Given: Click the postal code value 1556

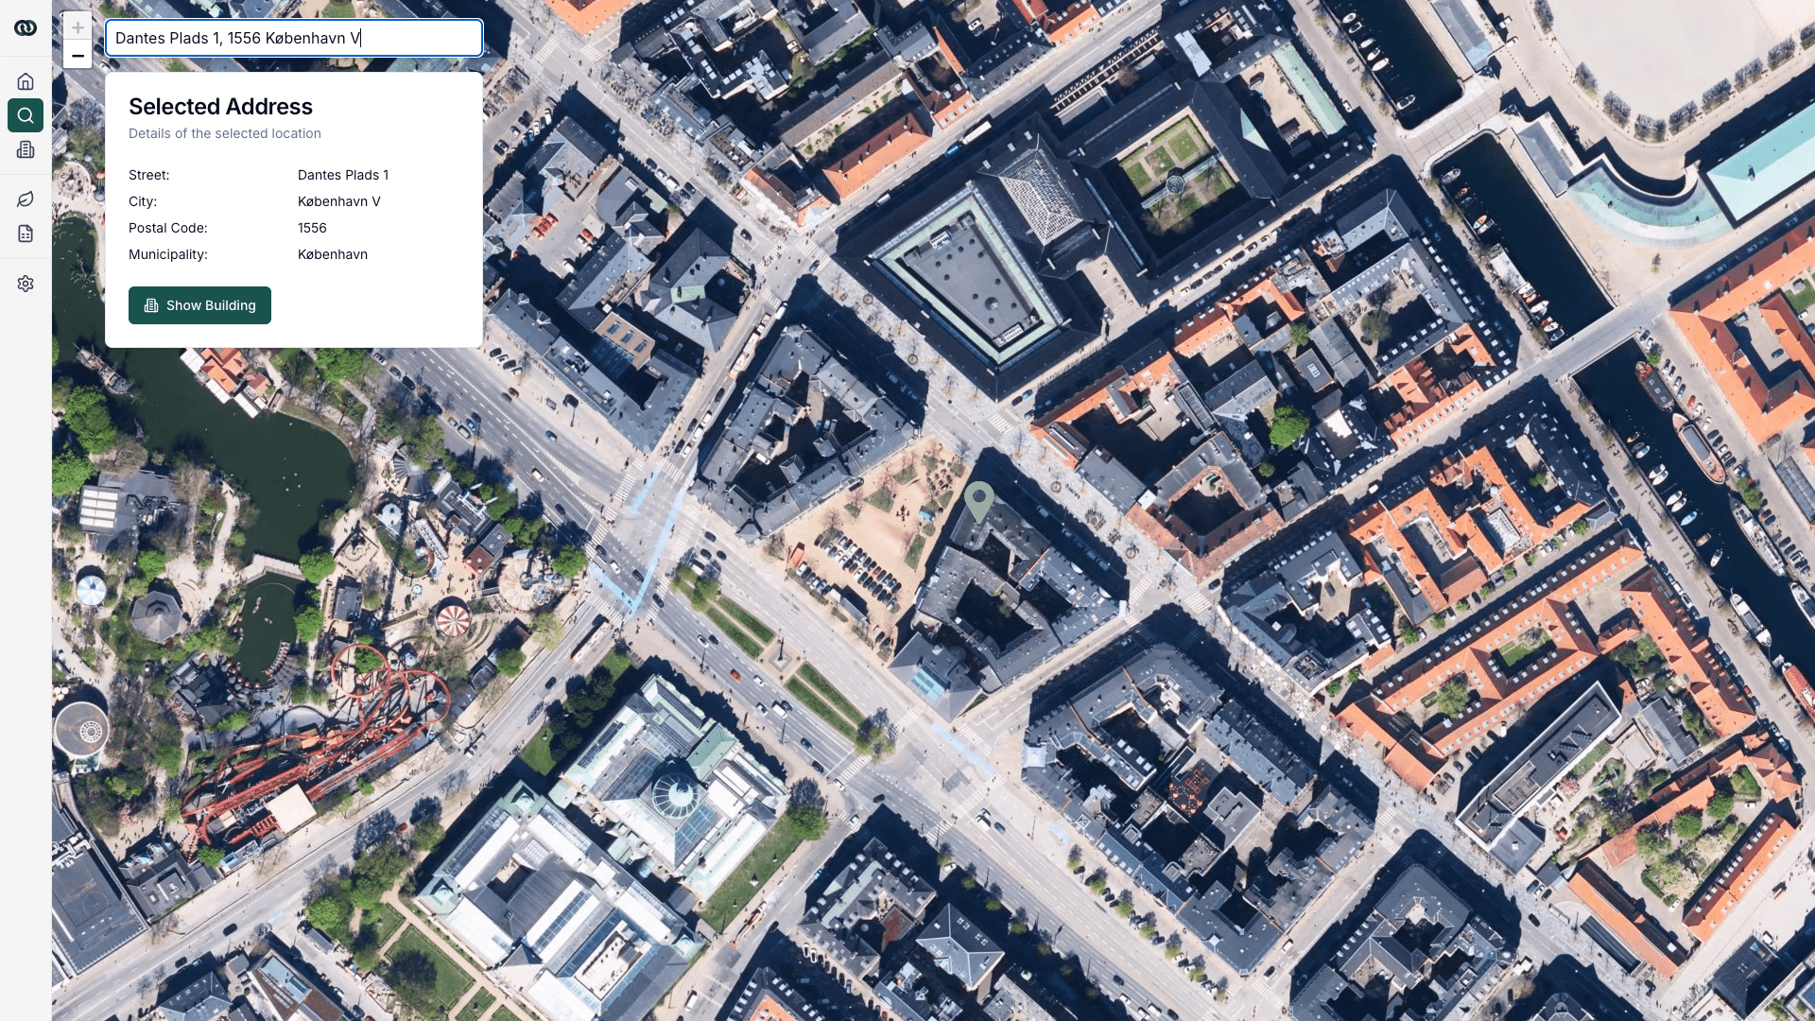Looking at the screenshot, I should [x=312, y=228].
